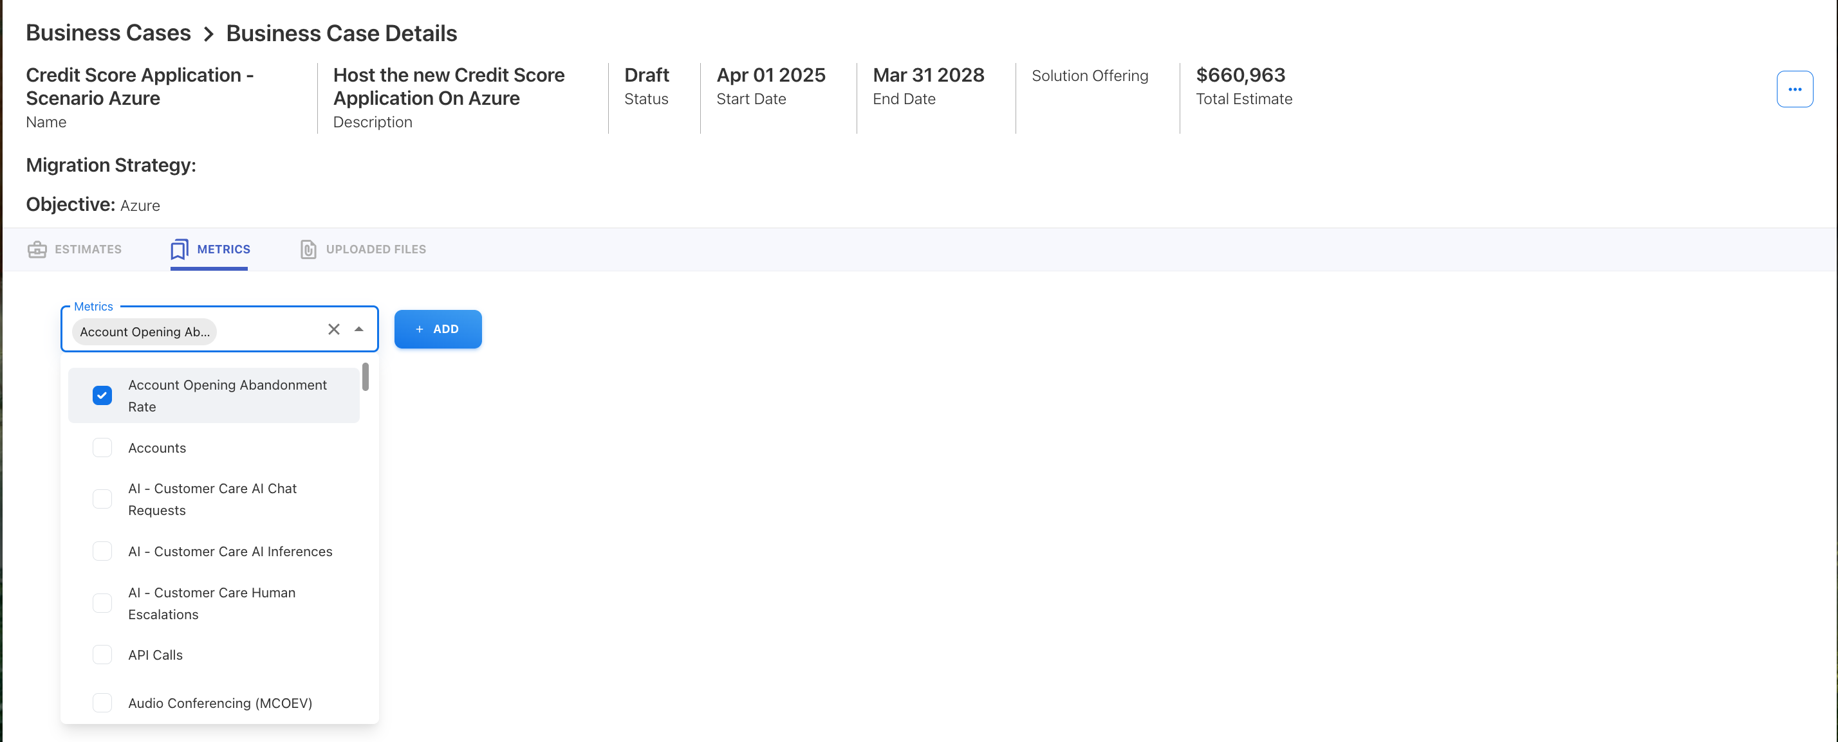Uncheck Account Opening Abandonment Rate
The image size is (1838, 742).
pyautogui.click(x=102, y=395)
